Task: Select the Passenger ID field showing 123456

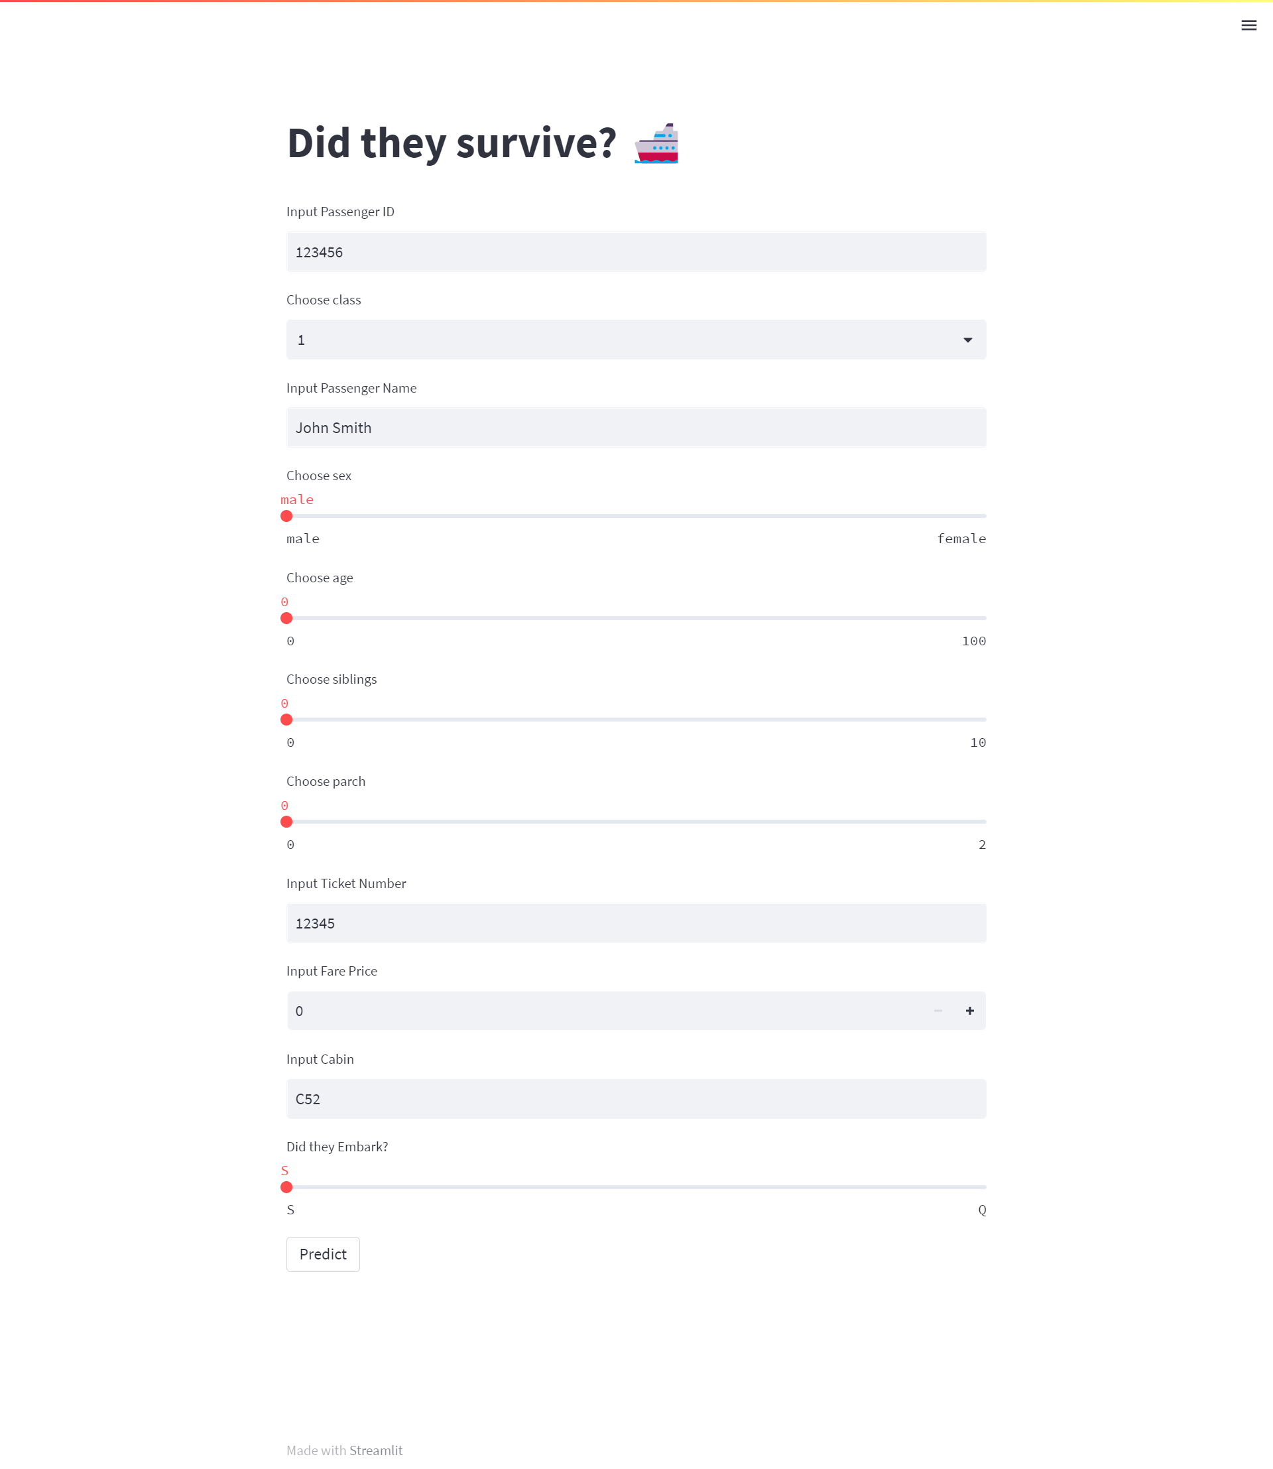Action: coord(636,251)
